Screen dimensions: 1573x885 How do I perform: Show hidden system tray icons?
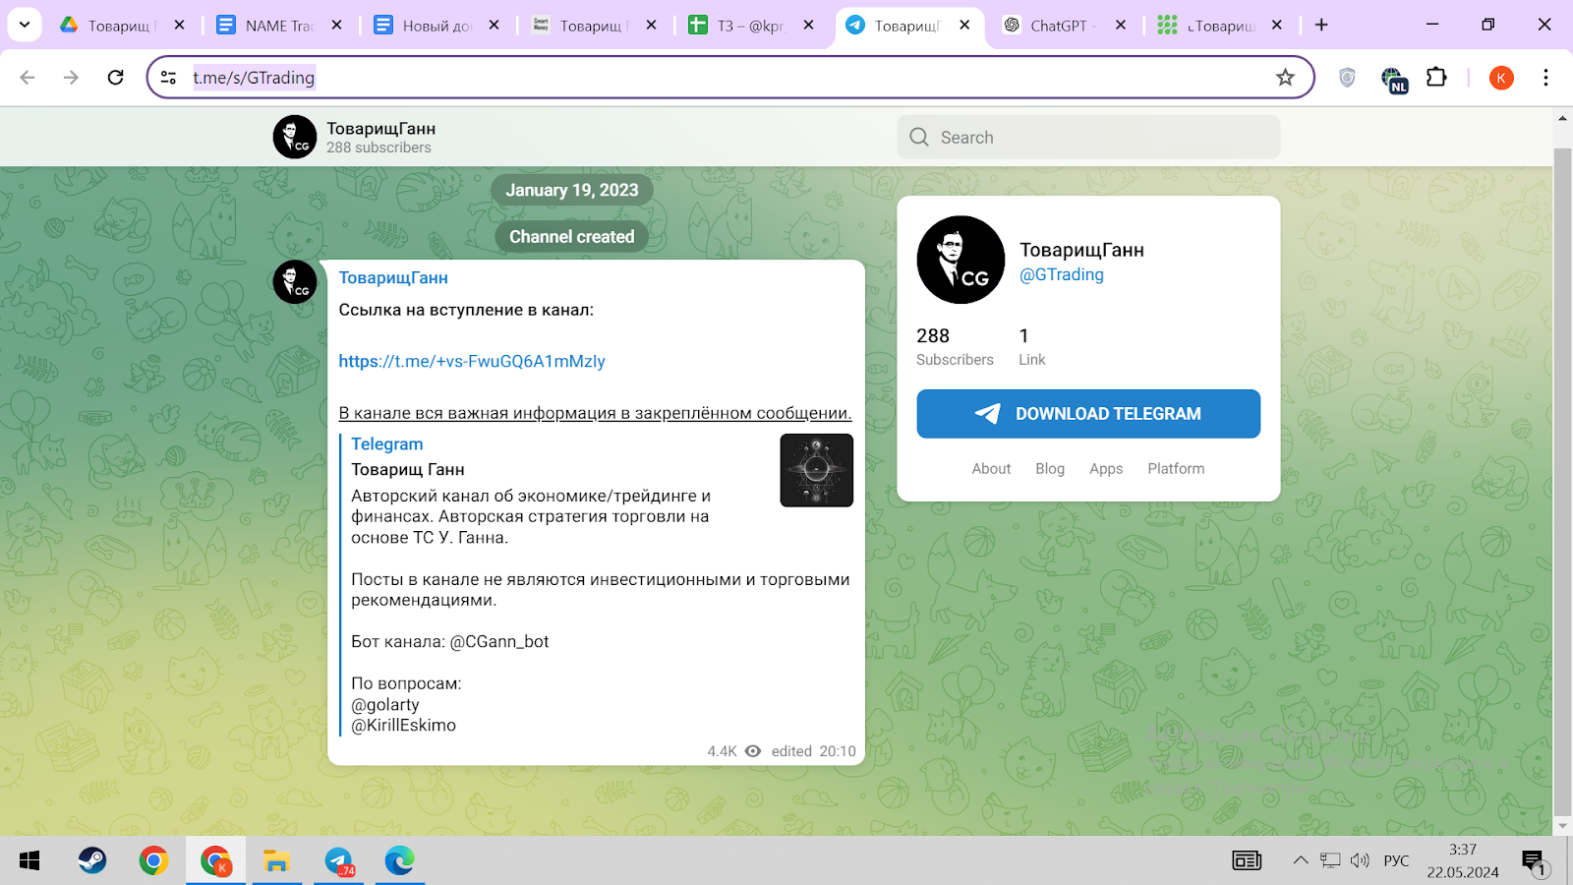1301,860
